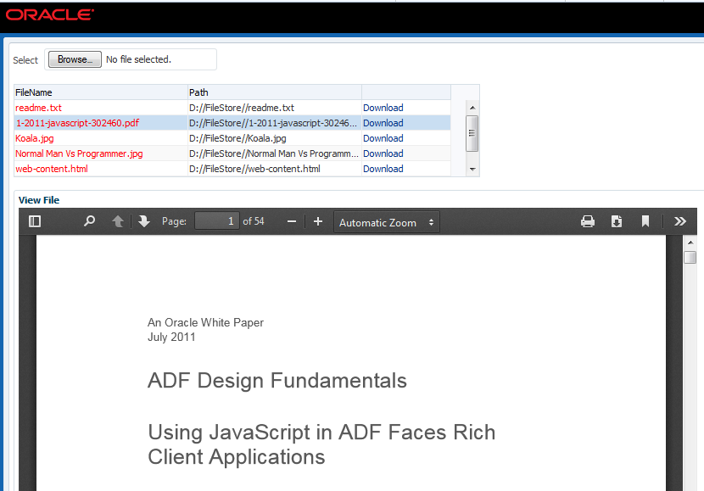Click the Path column header
Screen dimensions: 704x491
275,92
